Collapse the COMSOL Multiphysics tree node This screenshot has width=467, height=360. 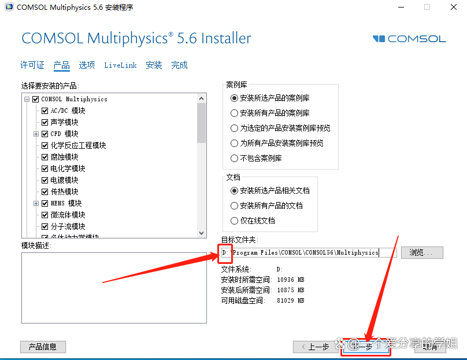click(x=27, y=99)
